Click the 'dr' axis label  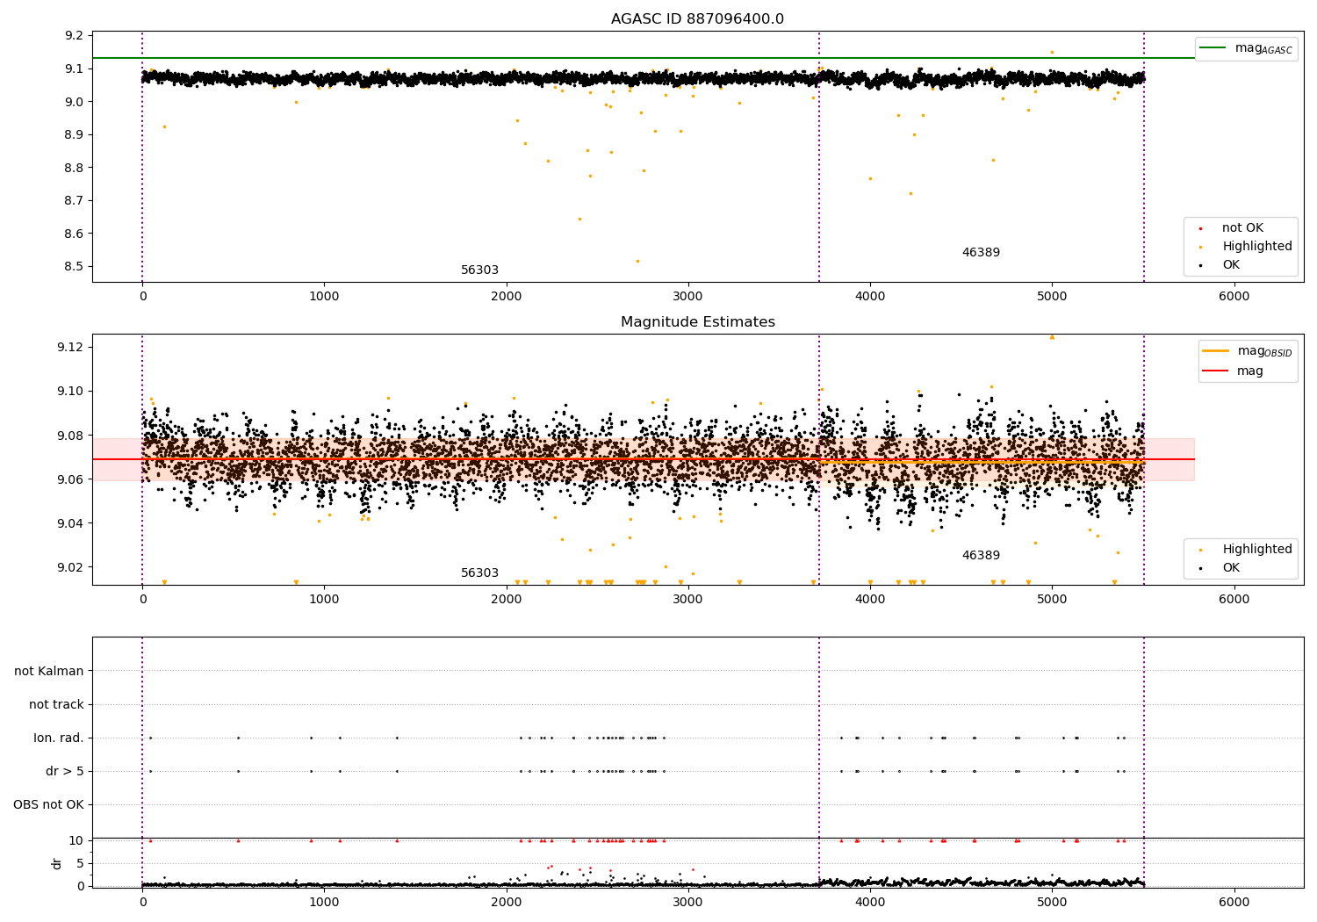pyautogui.click(x=57, y=863)
